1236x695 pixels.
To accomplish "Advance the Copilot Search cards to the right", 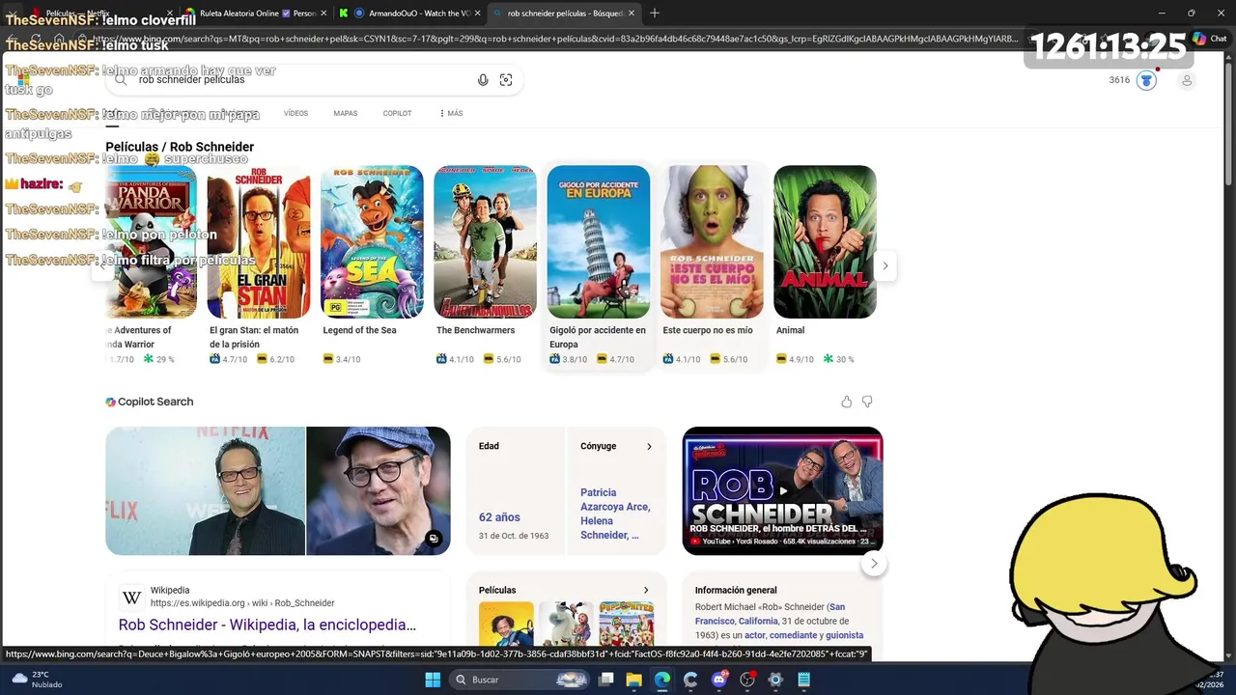I will (874, 564).
